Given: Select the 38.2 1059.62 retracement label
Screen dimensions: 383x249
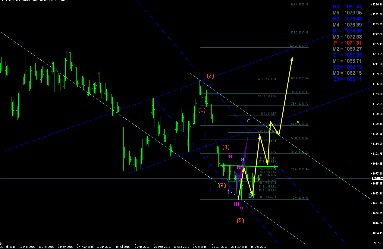Looking at the screenshot, I should coord(268,187).
